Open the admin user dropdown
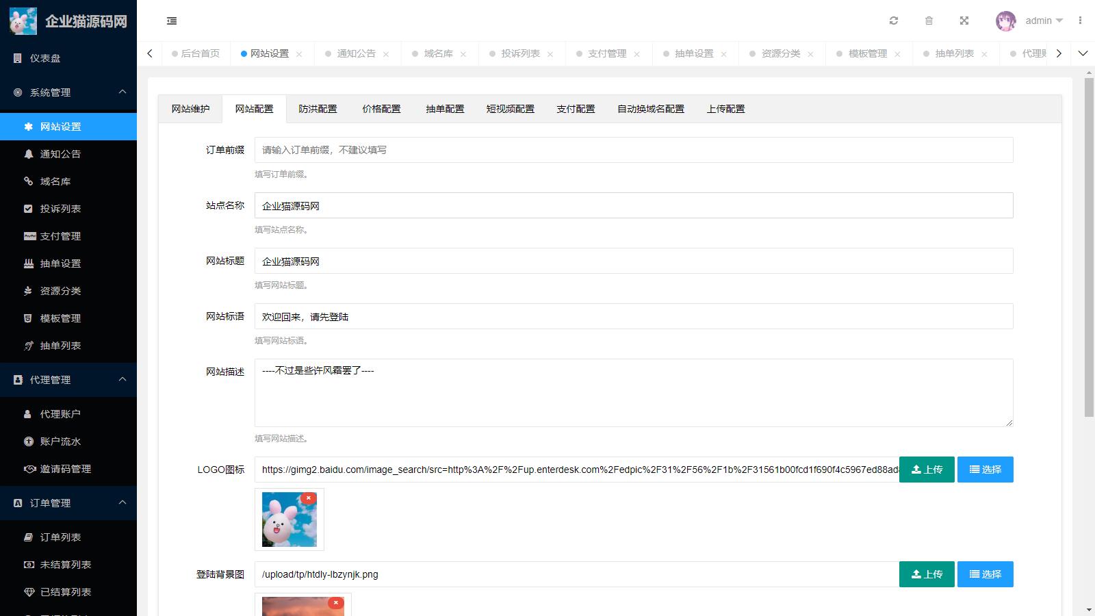1095x616 pixels. 1044,21
